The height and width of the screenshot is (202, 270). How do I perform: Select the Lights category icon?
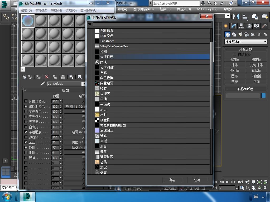click(x=240, y=34)
